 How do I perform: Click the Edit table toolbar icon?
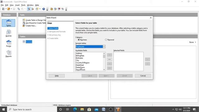[x=55, y=9]
